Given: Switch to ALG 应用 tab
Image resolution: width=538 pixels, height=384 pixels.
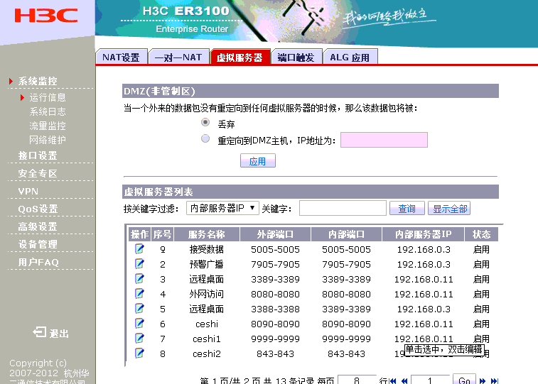Looking at the screenshot, I should (350, 57).
